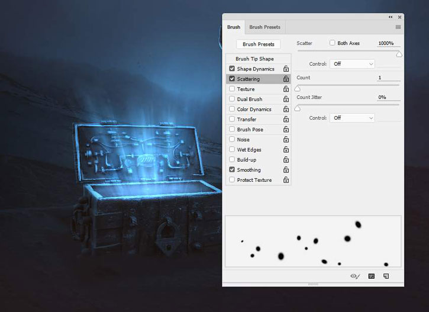Viewport: 429px width, 312px height.
Task: Open the Brush panel flyout menu
Action: coord(398,27)
